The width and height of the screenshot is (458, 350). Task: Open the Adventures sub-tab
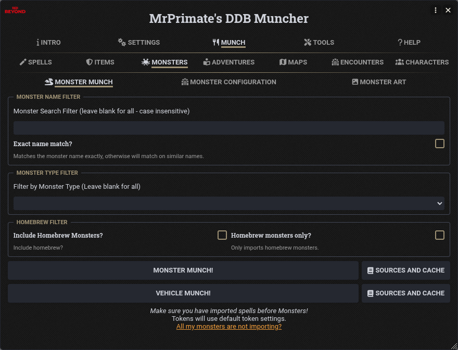(x=228, y=62)
